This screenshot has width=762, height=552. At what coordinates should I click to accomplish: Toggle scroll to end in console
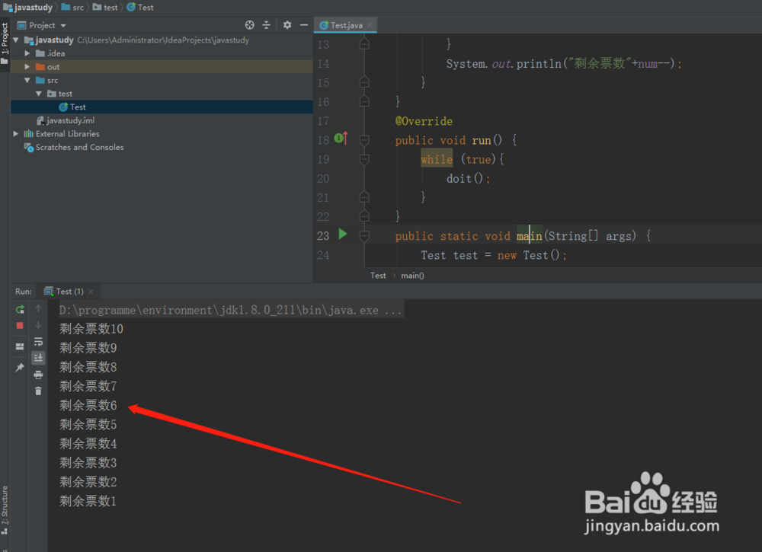coord(38,358)
